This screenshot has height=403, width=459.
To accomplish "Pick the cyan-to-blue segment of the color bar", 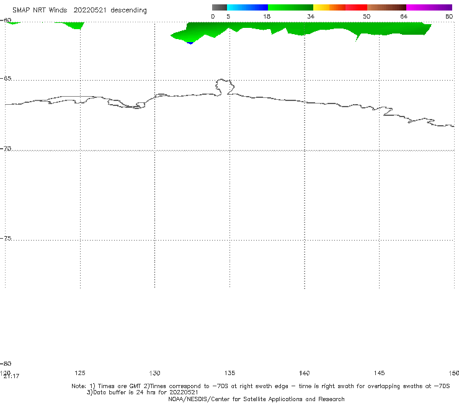I will coord(247,7).
